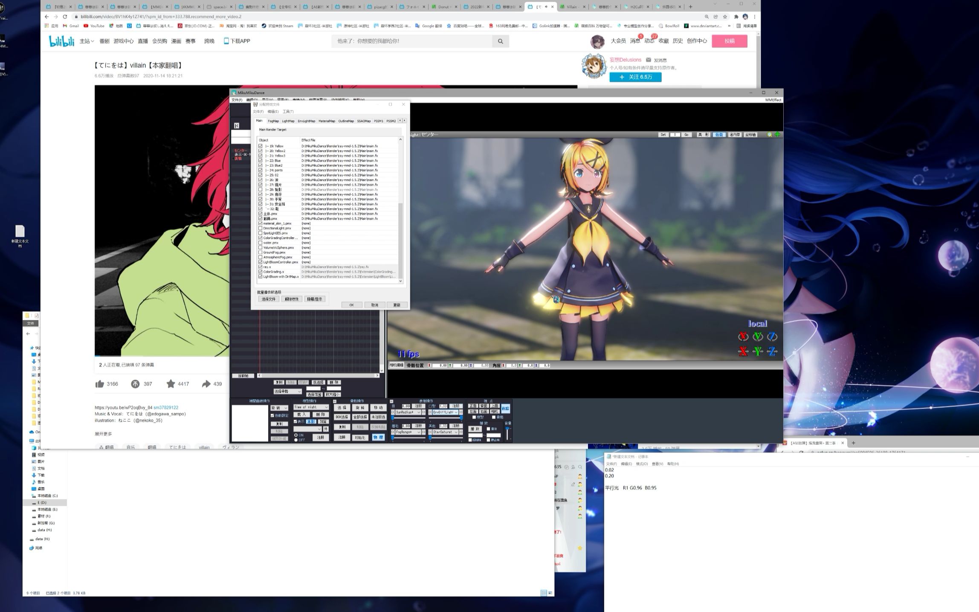Click green move icon at viewport top-right

778,135
